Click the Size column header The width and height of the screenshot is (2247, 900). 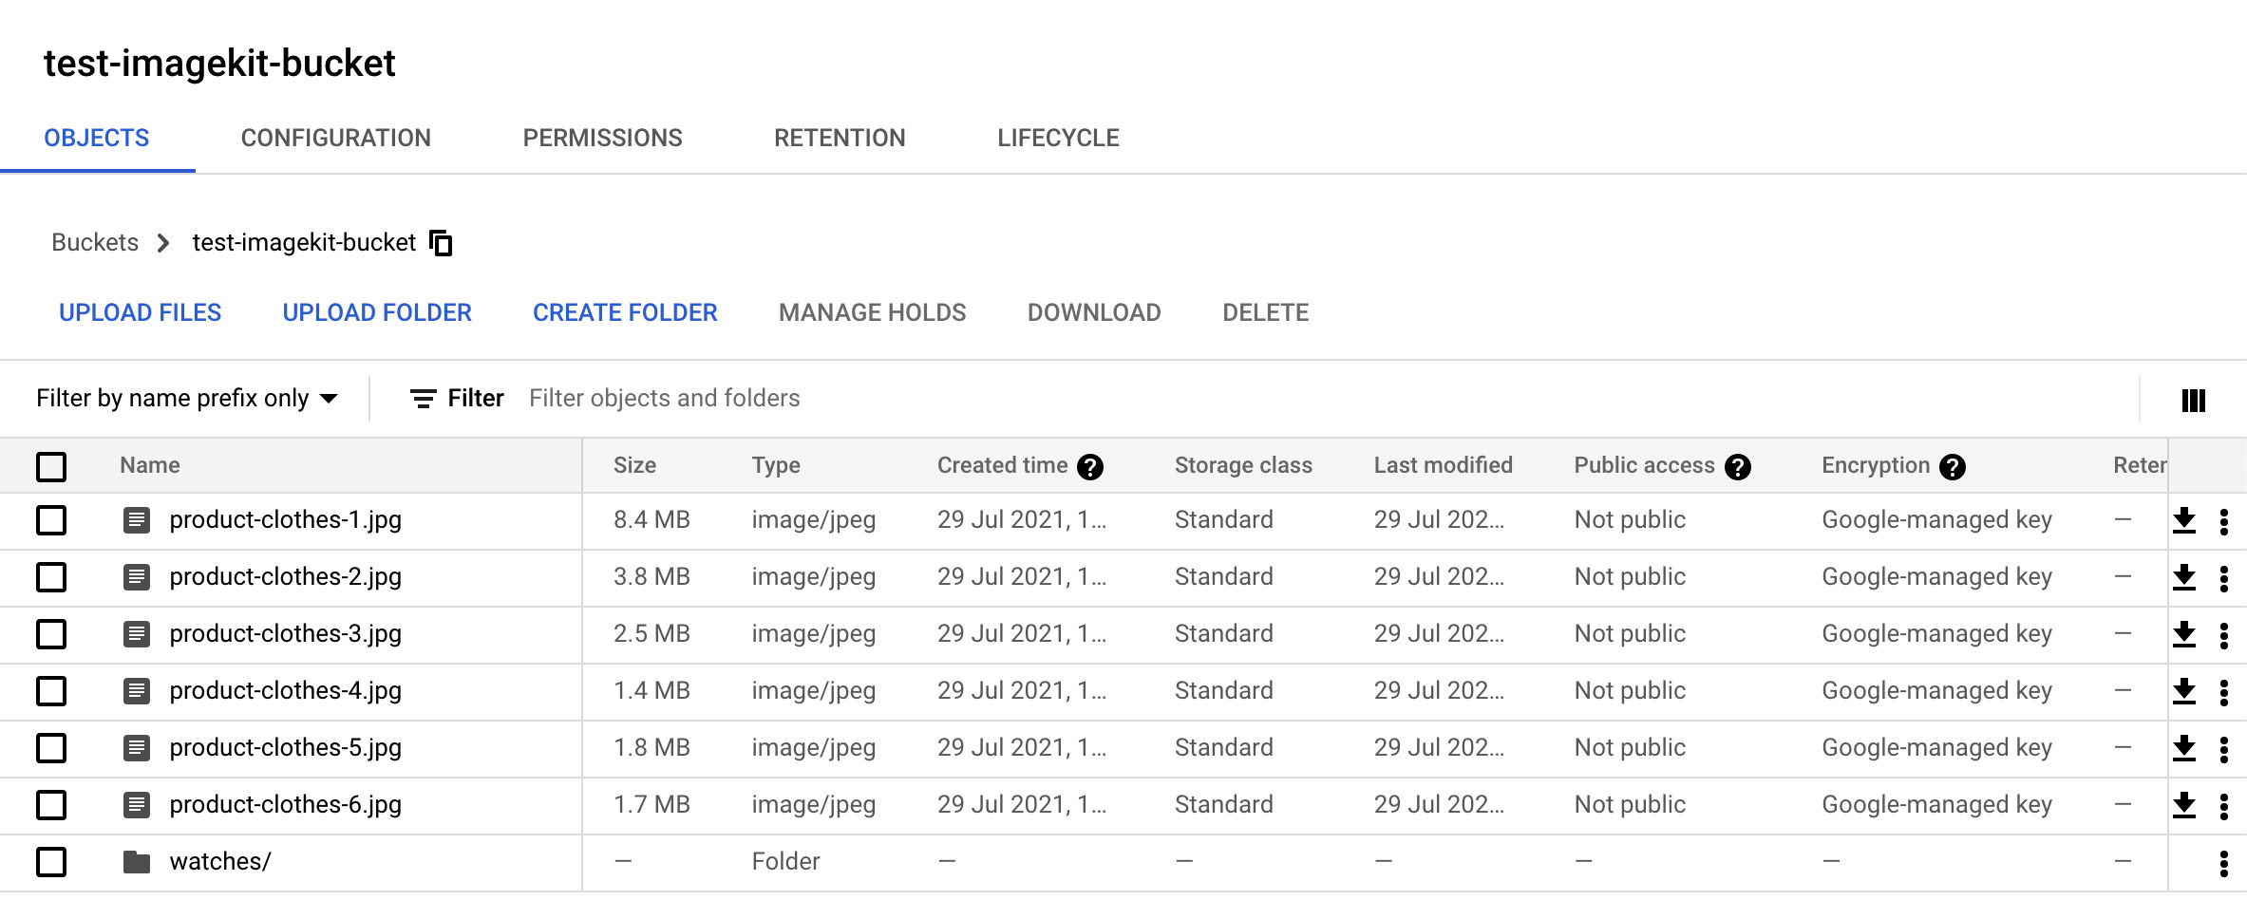[634, 465]
